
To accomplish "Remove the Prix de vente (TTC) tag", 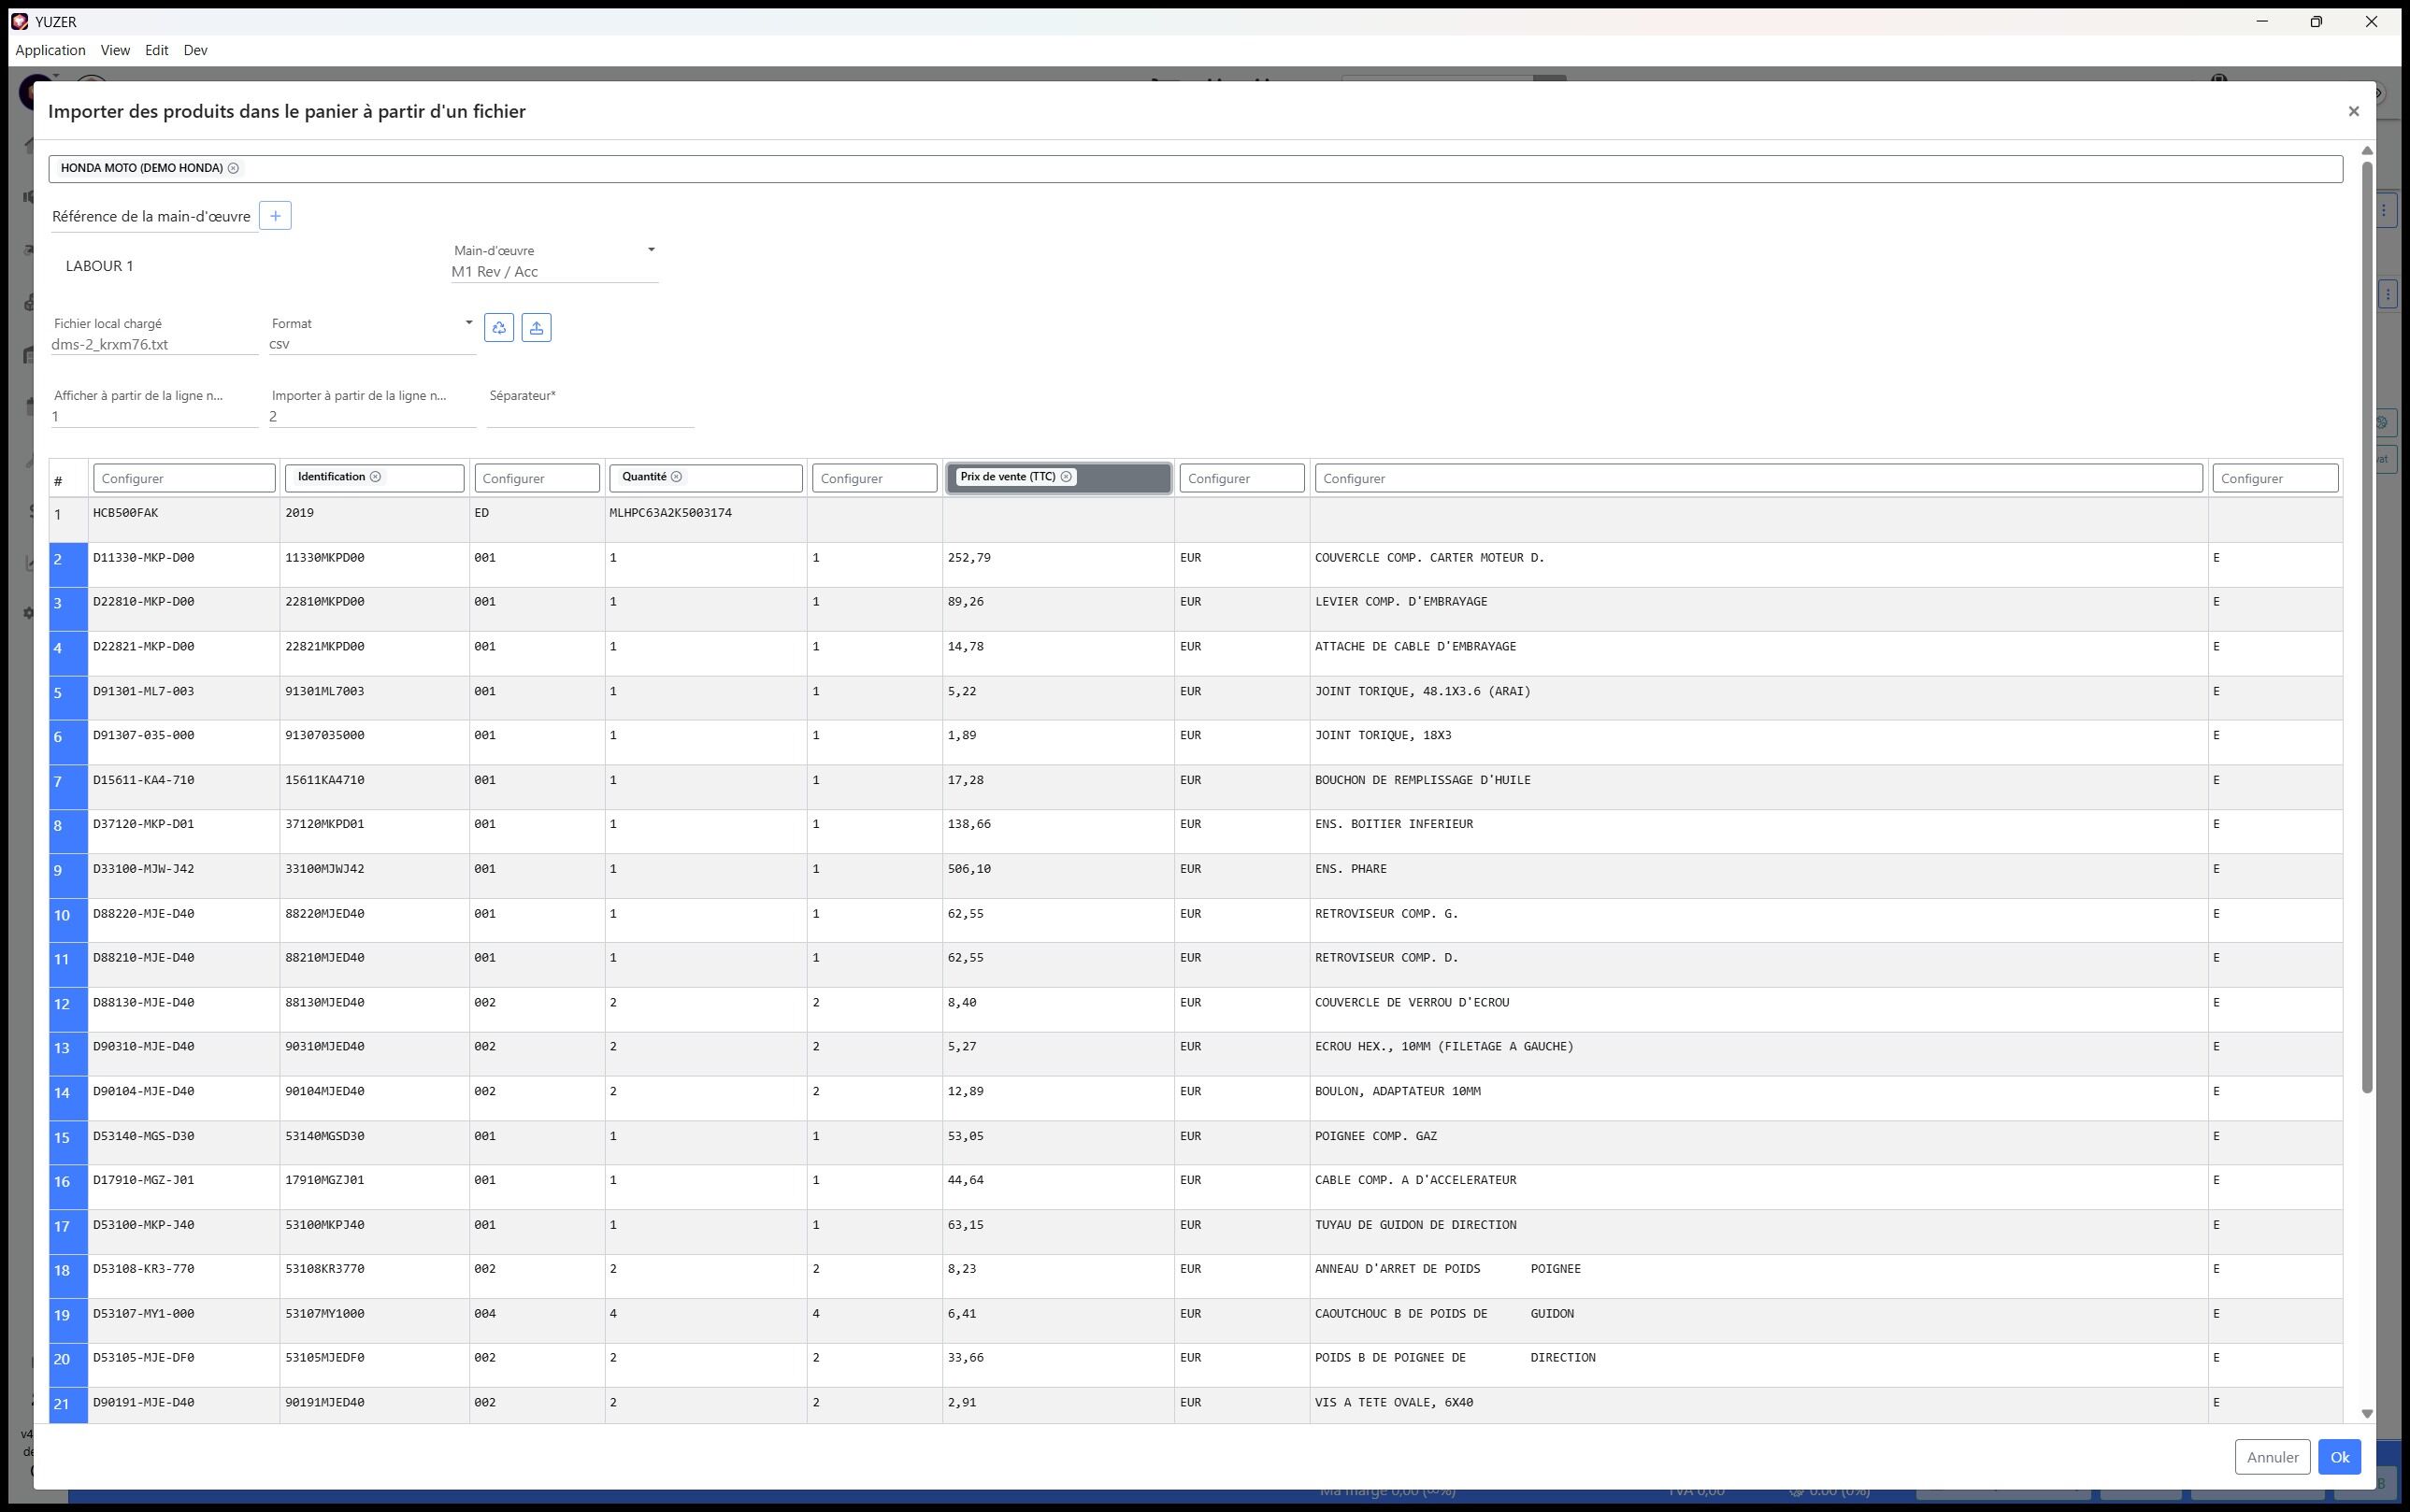I will coord(1066,477).
